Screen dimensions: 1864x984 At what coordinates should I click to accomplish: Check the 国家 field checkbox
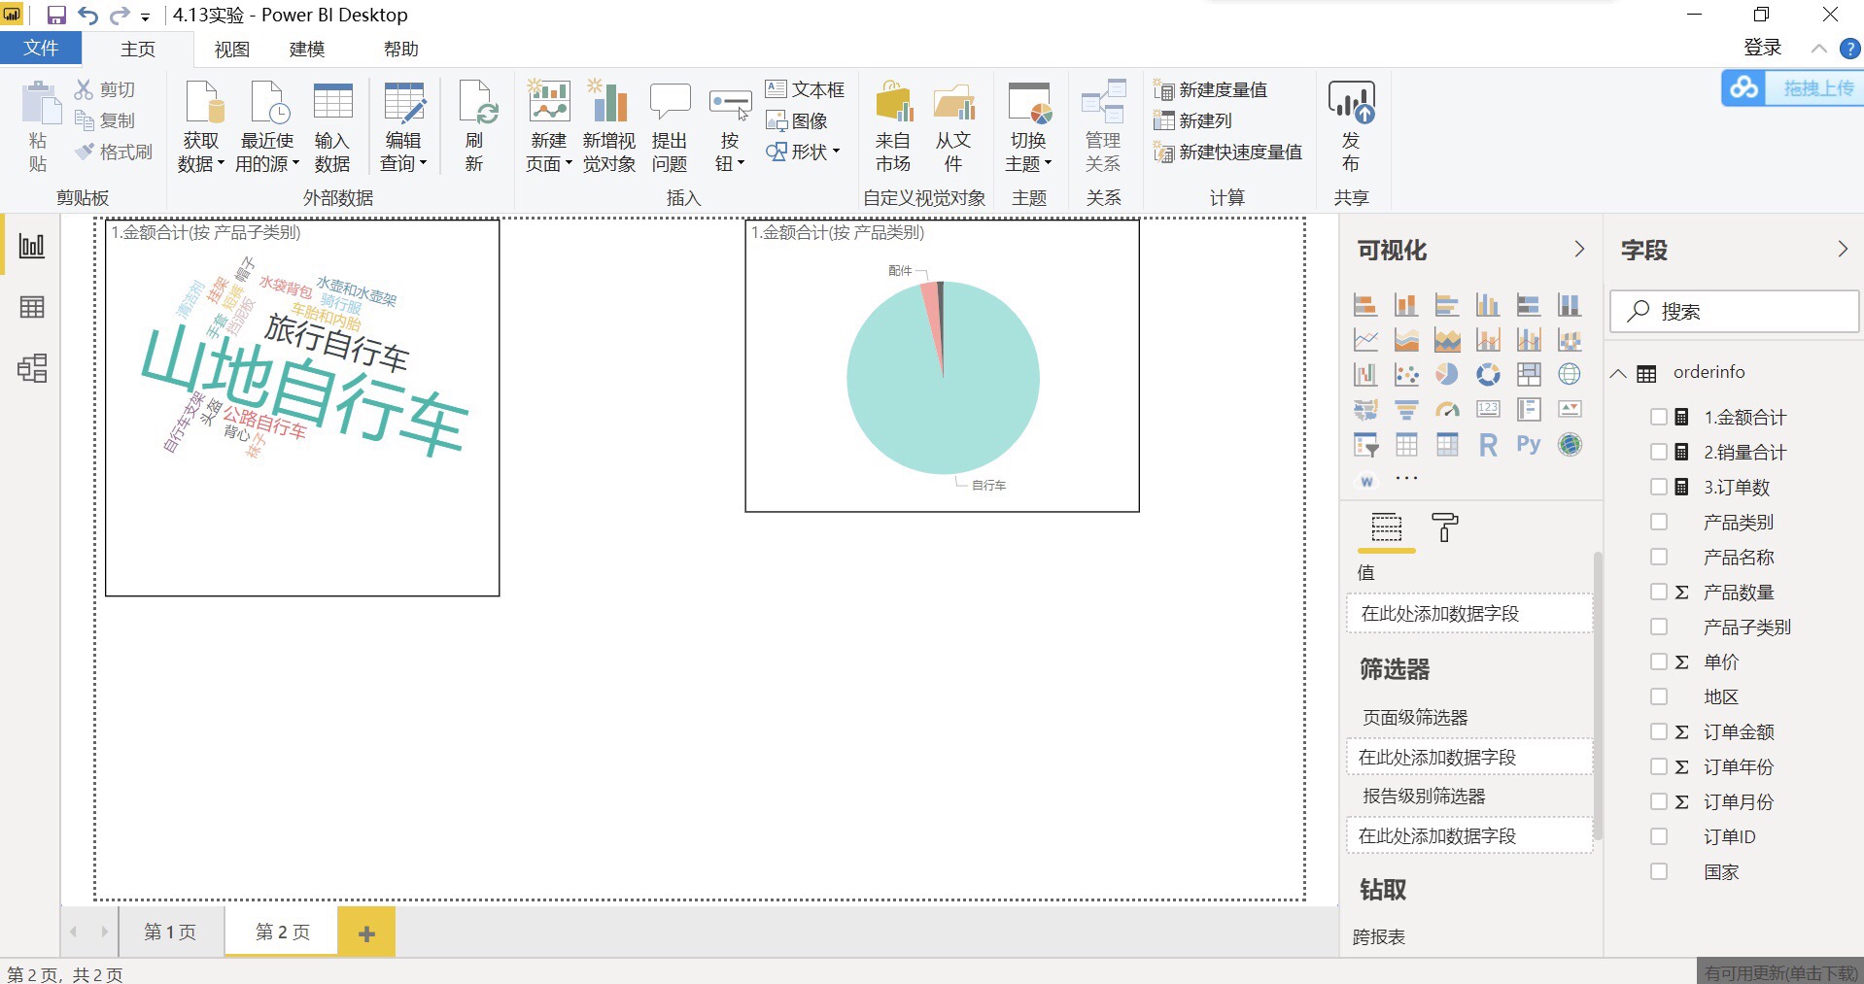pyautogui.click(x=1659, y=871)
